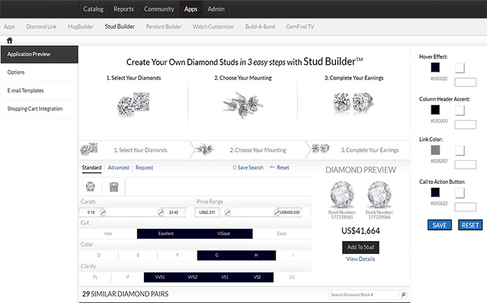
Task: Click the price minimum slider handle
Action: coord(227,212)
